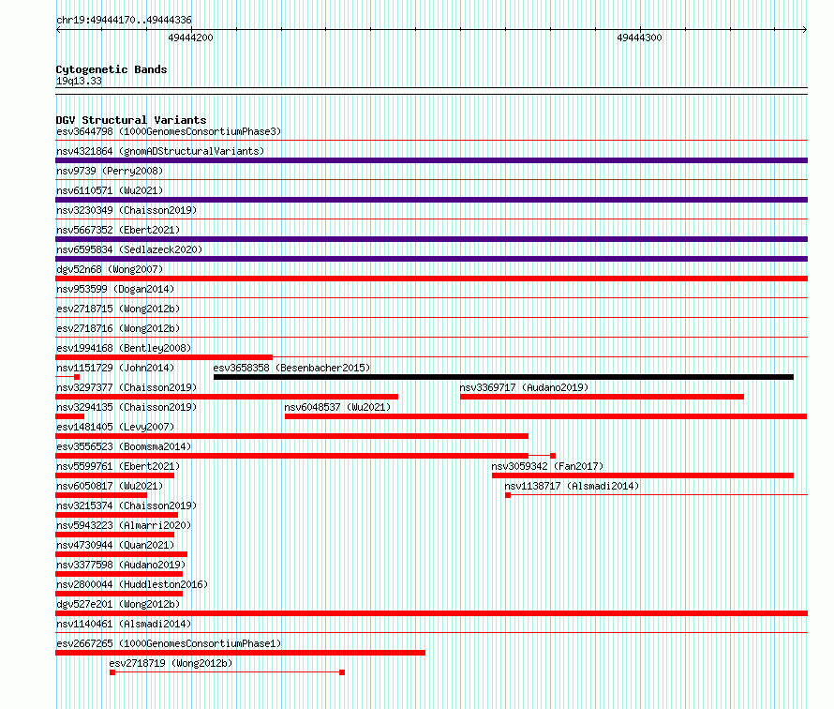Click the red bar under nsv4730944
This screenshot has width=834, height=709.
click(x=121, y=554)
